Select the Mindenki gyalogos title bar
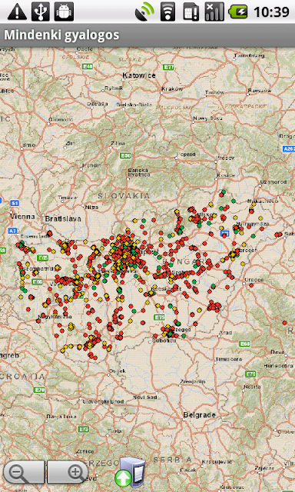The height and width of the screenshot is (492, 295). point(147,35)
